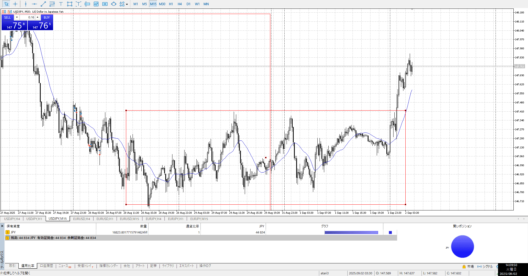Switch to EURUSD,H4 chart tab
Viewport: 528px width, 276px height.
(x=81, y=219)
